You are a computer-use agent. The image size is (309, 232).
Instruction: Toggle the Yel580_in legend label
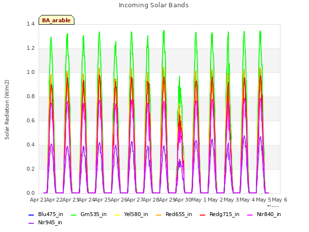[136, 215]
